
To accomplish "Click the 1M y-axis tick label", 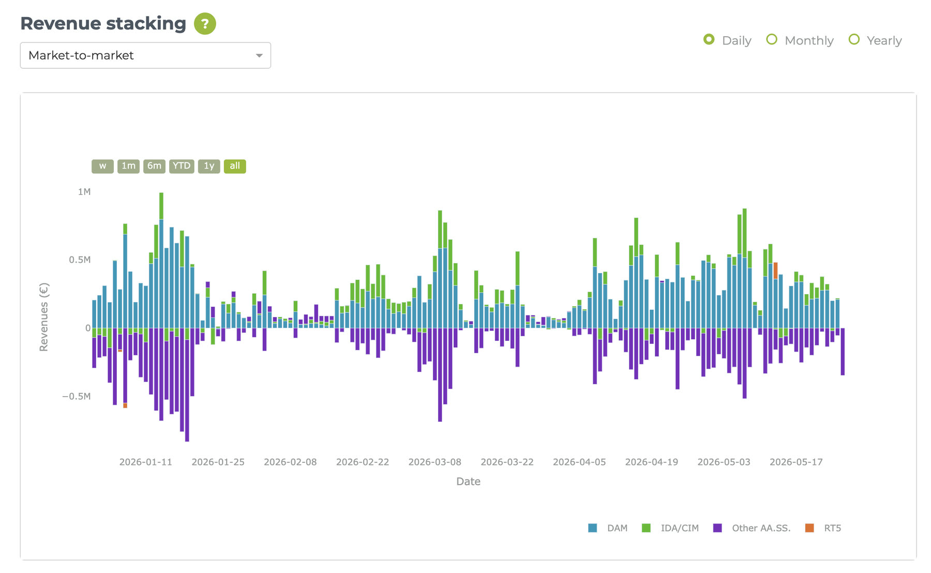I will pos(84,192).
